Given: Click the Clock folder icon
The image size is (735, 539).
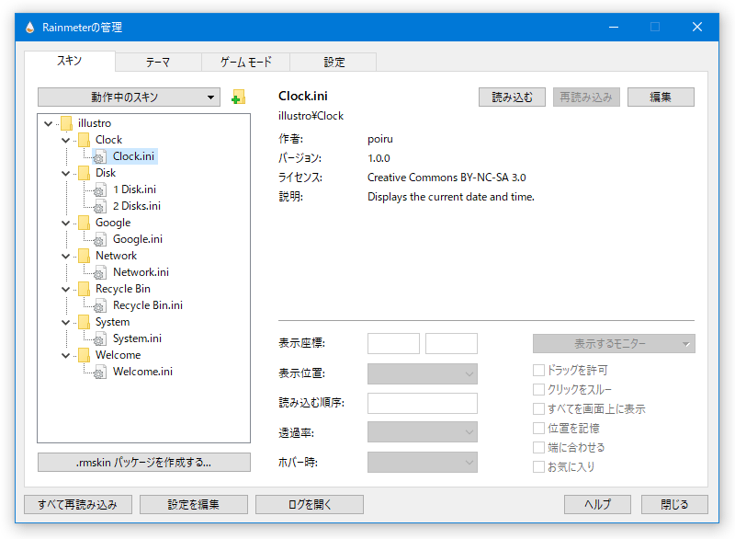Looking at the screenshot, I should click(84, 140).
